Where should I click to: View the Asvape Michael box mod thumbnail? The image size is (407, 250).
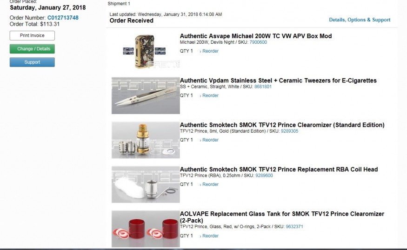pyautogui.click(x=146, y=52)
